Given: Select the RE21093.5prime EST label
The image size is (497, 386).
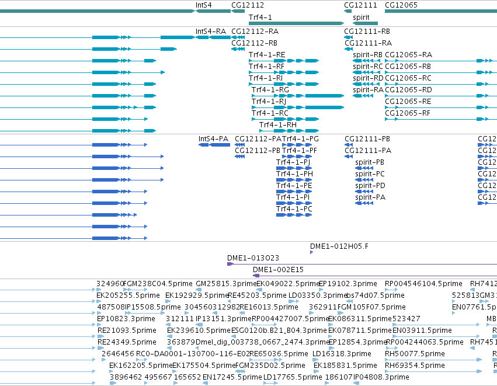Looking at the screenshot, I should pyautogui.click(x=127, y=331).
